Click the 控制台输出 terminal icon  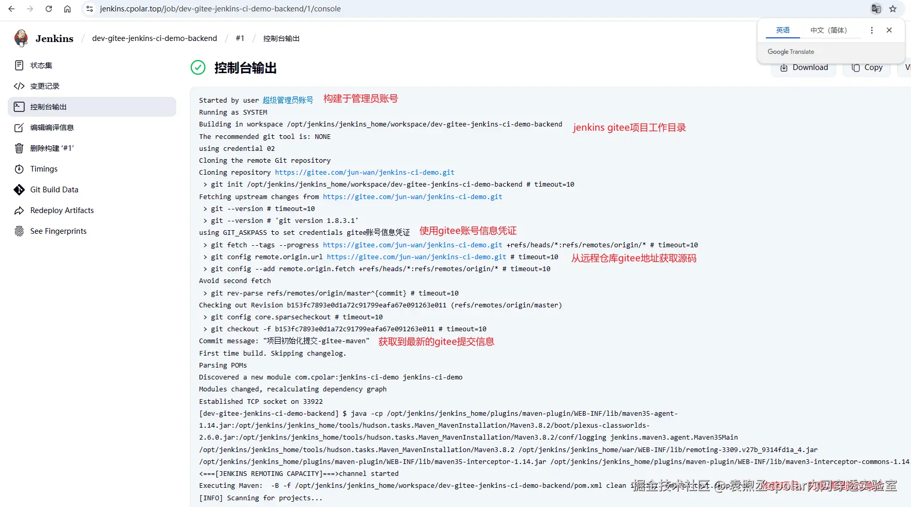pyautogui.click(x=19, y=107)
